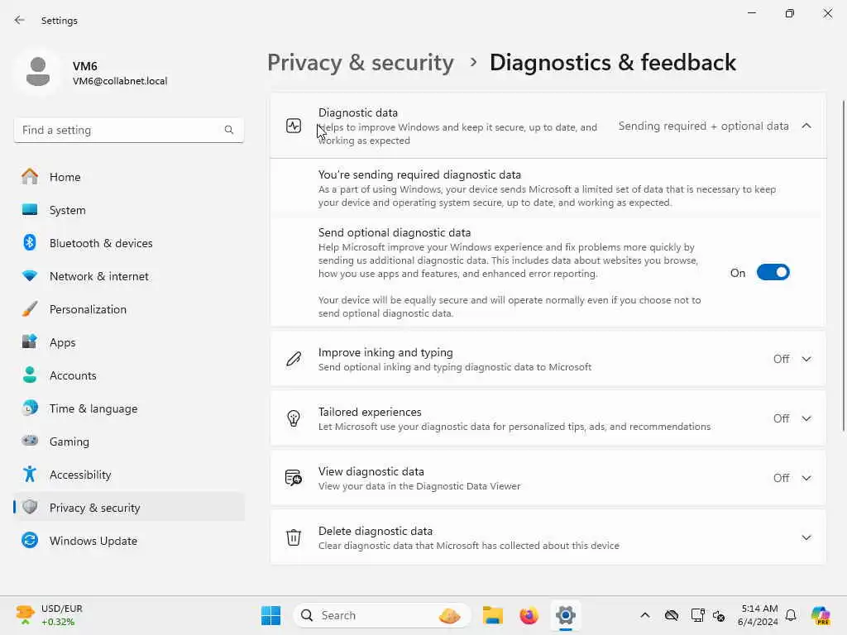Click the VM6 user profile avatar
This screenshot has width=847, height=635.
point(38,72)
